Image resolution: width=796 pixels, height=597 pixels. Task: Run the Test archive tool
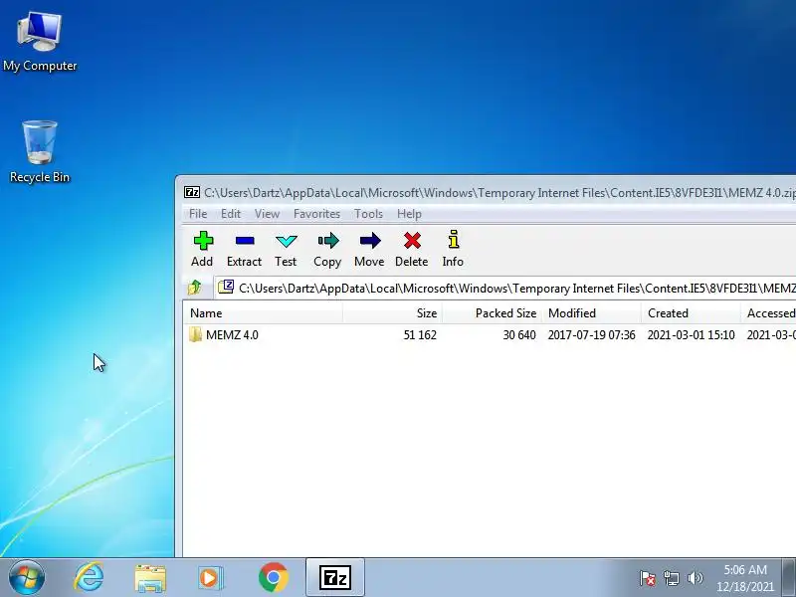pyautogui.click(x=286, y=249)
